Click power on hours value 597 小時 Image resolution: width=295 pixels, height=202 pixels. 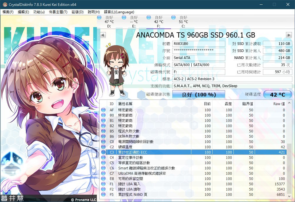point(278,72)
